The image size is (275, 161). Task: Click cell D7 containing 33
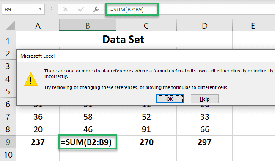pyautogui.click(x=204, y=117)
